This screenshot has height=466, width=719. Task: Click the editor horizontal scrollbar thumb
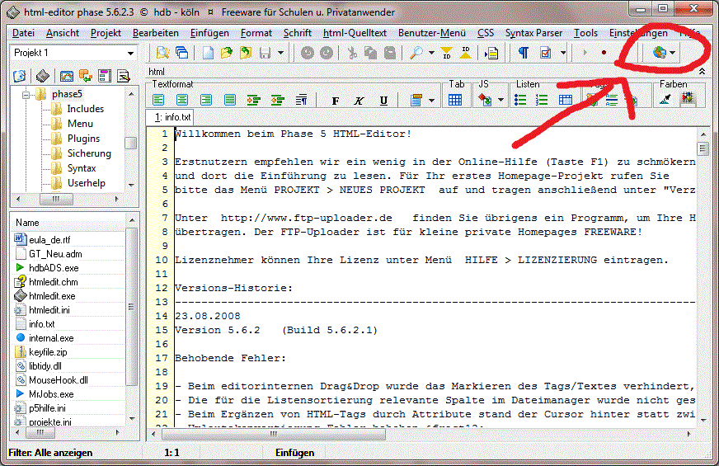(274, 434)
